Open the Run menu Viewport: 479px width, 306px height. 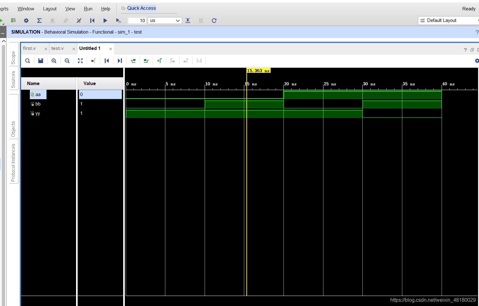point(88,9)
